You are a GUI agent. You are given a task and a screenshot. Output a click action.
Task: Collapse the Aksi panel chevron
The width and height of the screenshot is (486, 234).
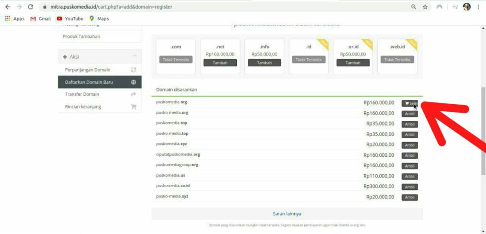134,56
